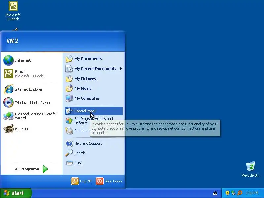The height and width of the screenshot is (198, 264).
Task: Click the Control Panel icon
Action: pyautogui.click(x=69, y=111)
